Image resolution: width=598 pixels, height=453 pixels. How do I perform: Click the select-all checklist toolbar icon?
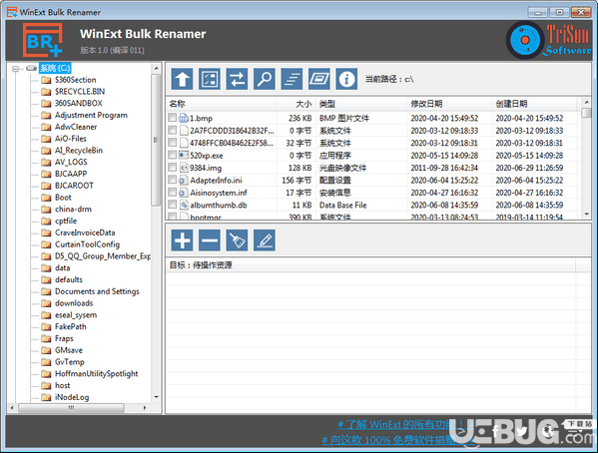pyautogui.click(x=210, y=79)
